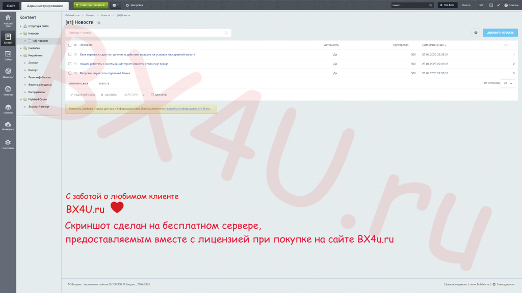Expand the Экспорт tree node
Viewport: 522px width, 293px height.
(x=25, y=63)
